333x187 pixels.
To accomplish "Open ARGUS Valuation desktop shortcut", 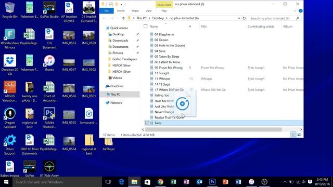I will [x=9, y=91].
